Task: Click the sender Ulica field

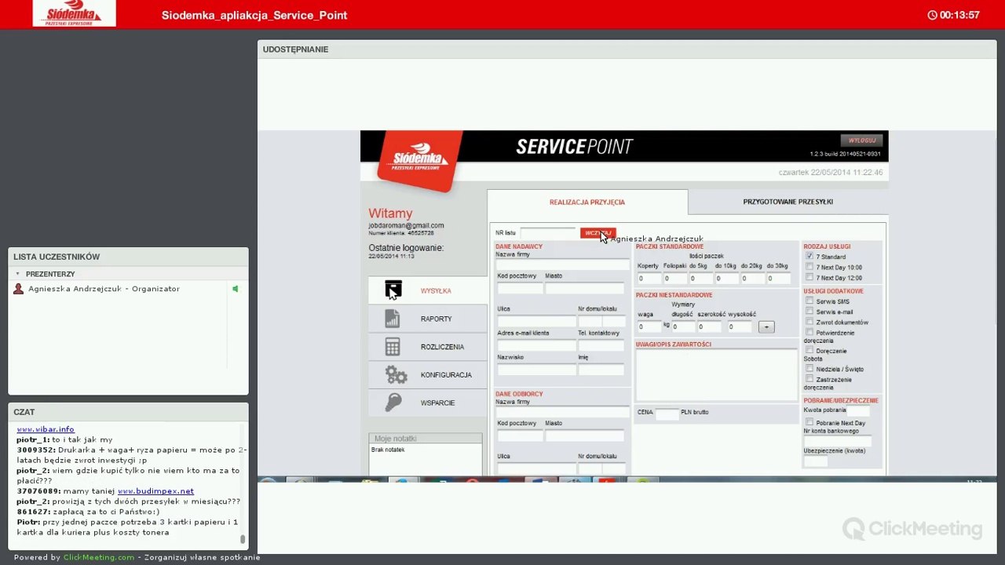Action: (x=536, y=322)
